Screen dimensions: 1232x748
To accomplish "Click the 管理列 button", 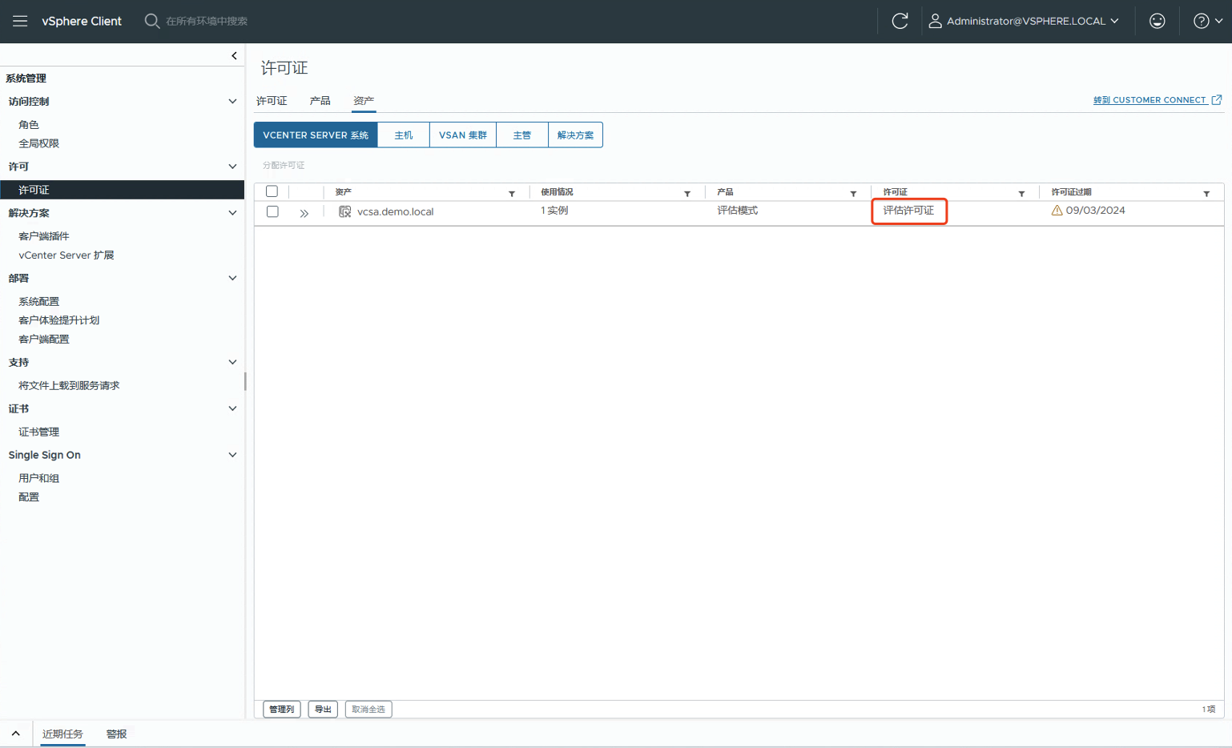I will pos(282,709).
